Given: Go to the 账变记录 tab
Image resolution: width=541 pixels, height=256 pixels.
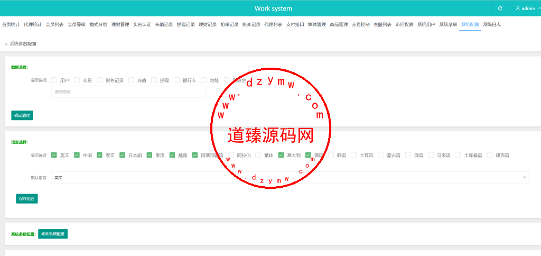Looking at the screenshot, I should pos(251,24).
